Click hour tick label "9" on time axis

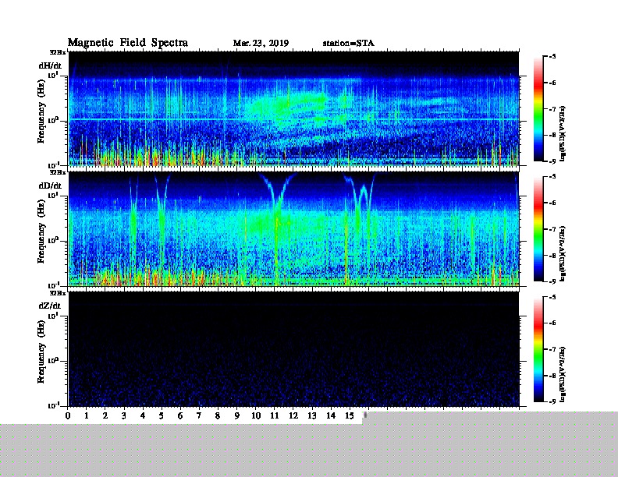click(x=236, y=415)
